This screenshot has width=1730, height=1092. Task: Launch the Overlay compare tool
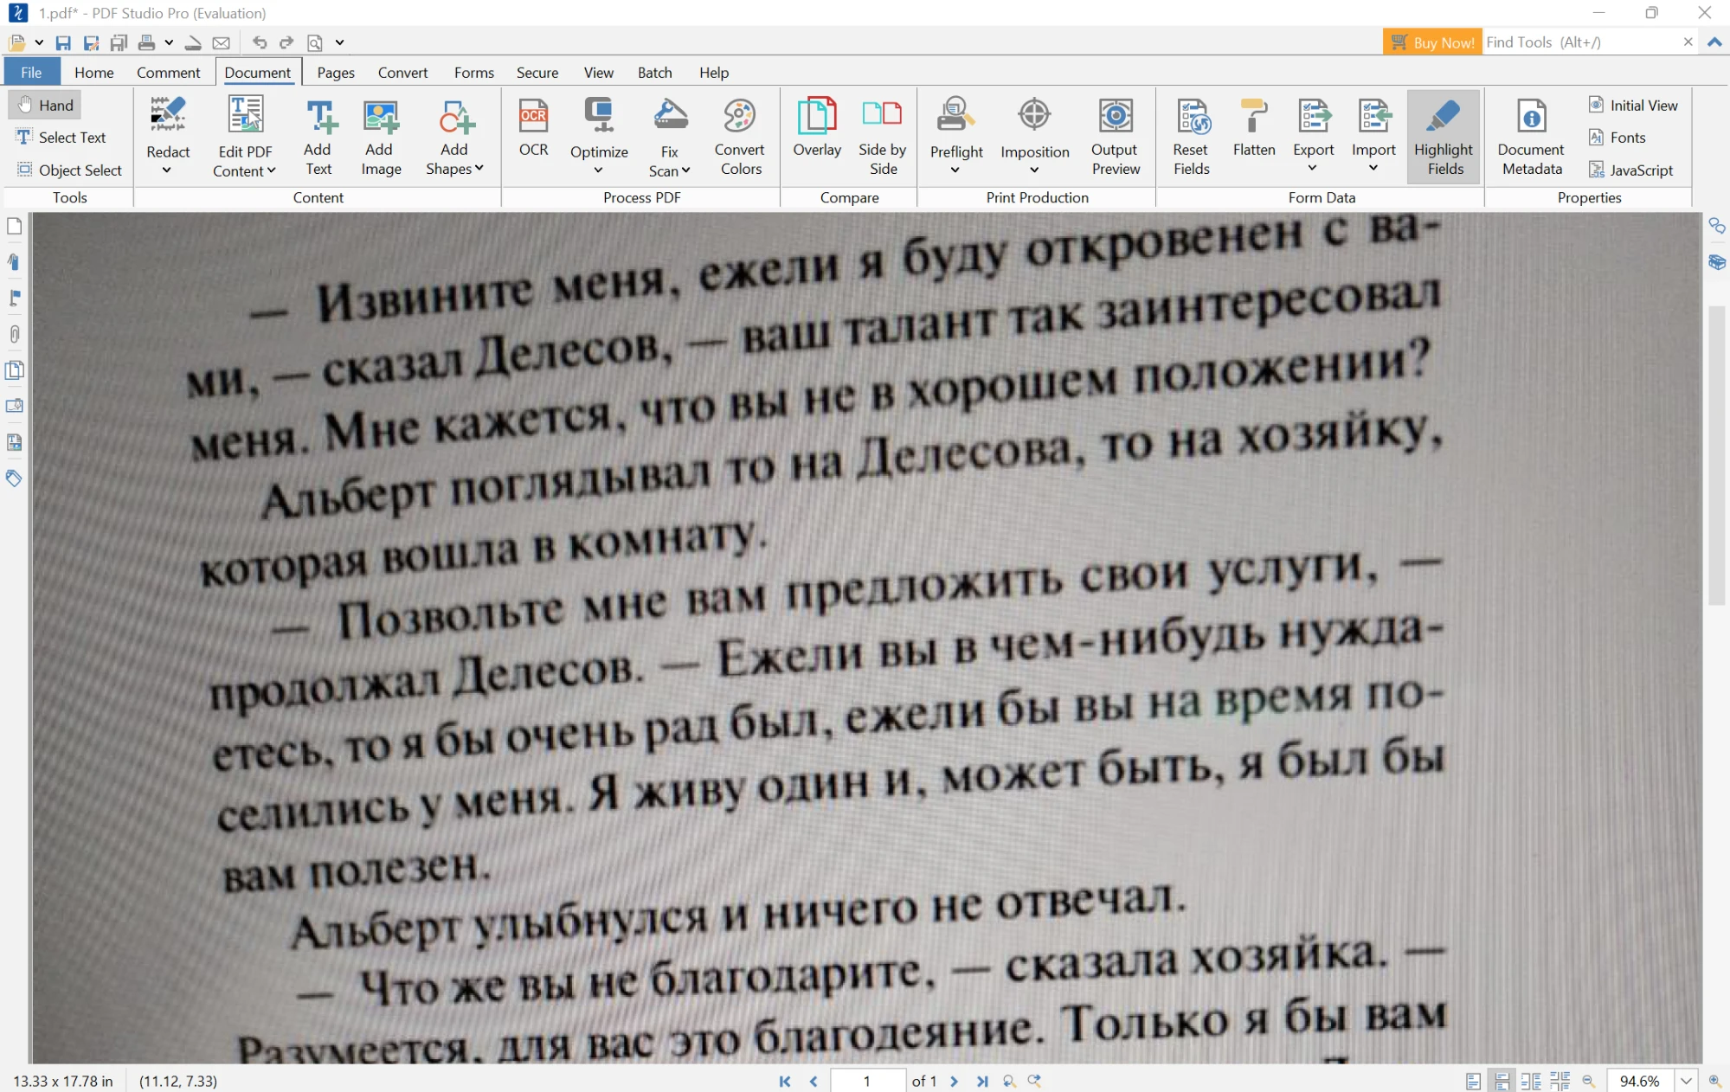tap(817, 126)
